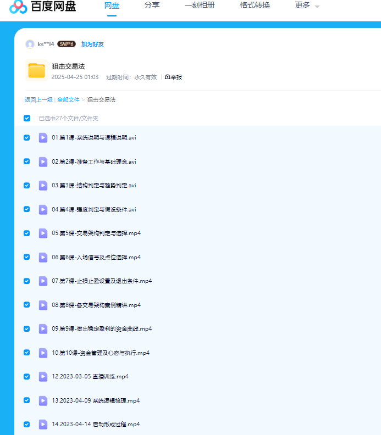Click video icon for 12.2023-03-05 直播训练

[43, 376]
